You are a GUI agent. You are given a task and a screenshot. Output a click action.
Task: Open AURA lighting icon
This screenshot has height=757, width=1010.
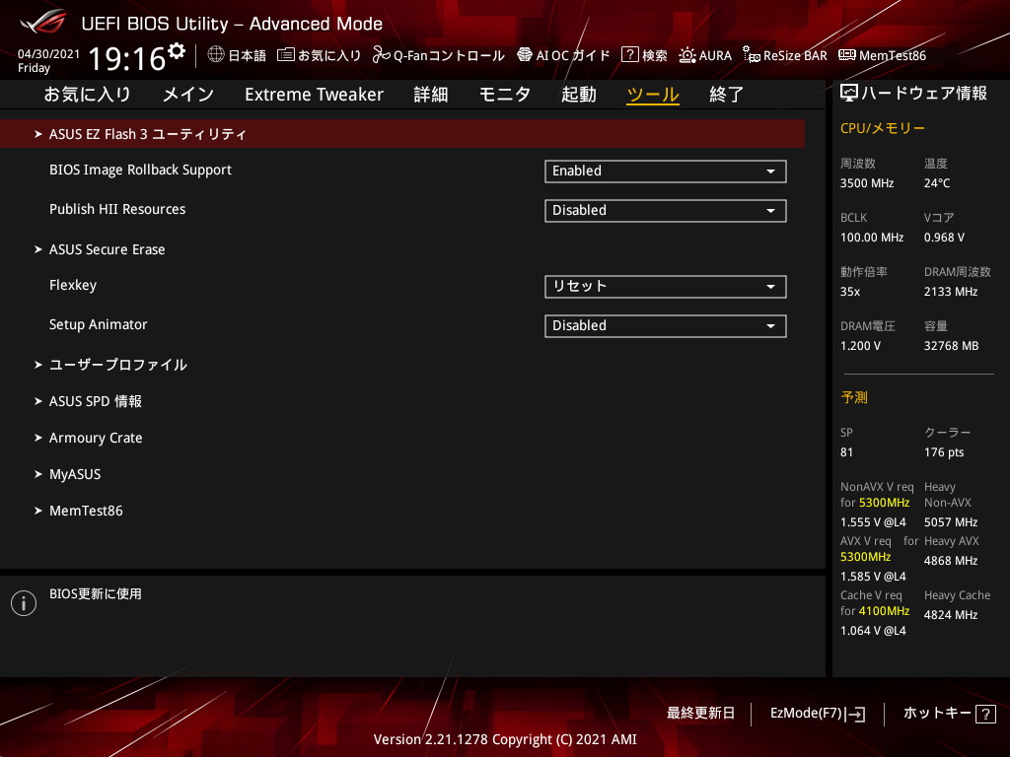click(687, 55)
